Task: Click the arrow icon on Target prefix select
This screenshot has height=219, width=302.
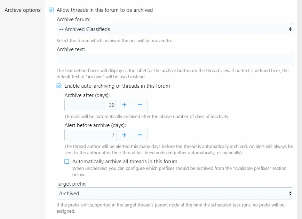Action: tap(290, 193)
